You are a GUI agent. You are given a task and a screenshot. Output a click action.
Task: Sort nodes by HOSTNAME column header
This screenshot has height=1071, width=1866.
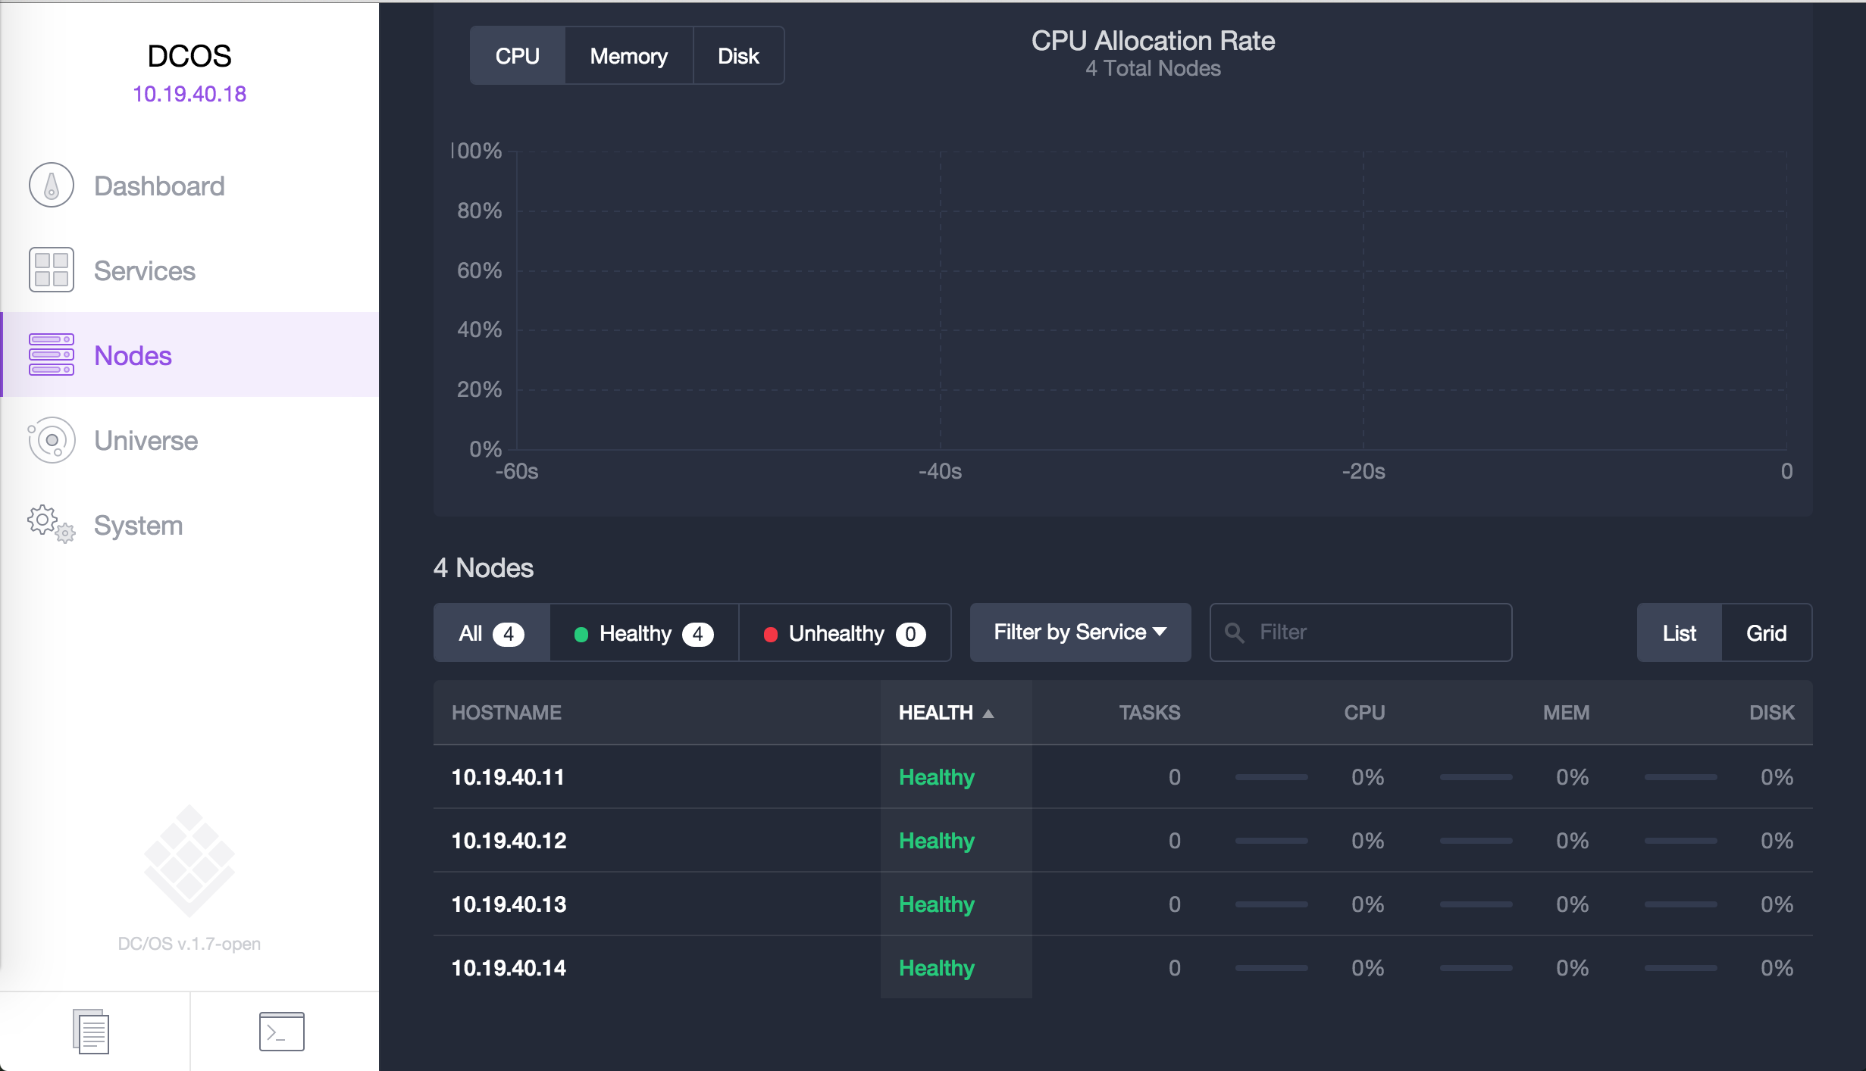[x=506, y=713]
